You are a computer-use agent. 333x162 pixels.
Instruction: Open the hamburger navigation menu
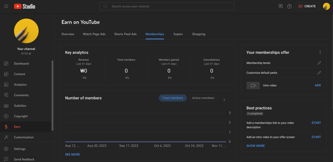pyautogui.click(x=6, y=6)
